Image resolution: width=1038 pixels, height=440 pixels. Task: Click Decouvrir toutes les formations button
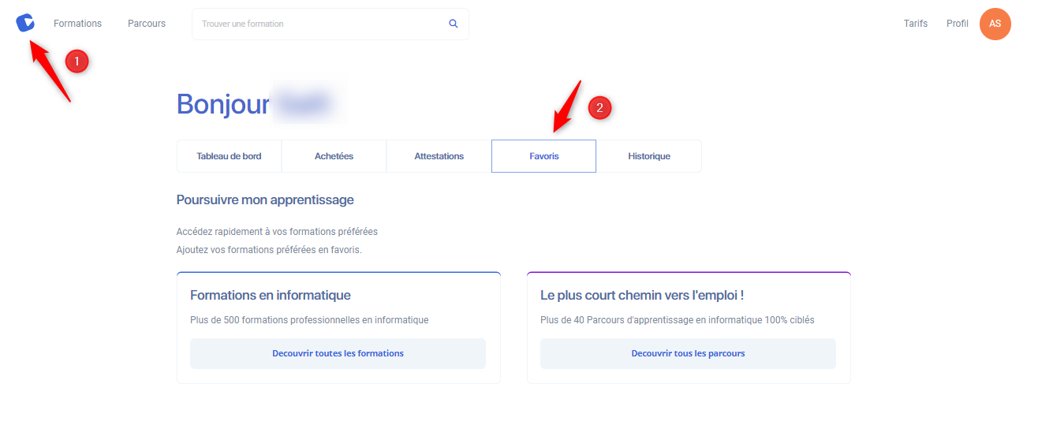[338, 353]
